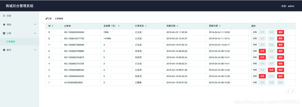Viewport: 302px width, 107px height.
Task: Open 详情 for order NO.1555657390506
Action: [x=255, y=45]
